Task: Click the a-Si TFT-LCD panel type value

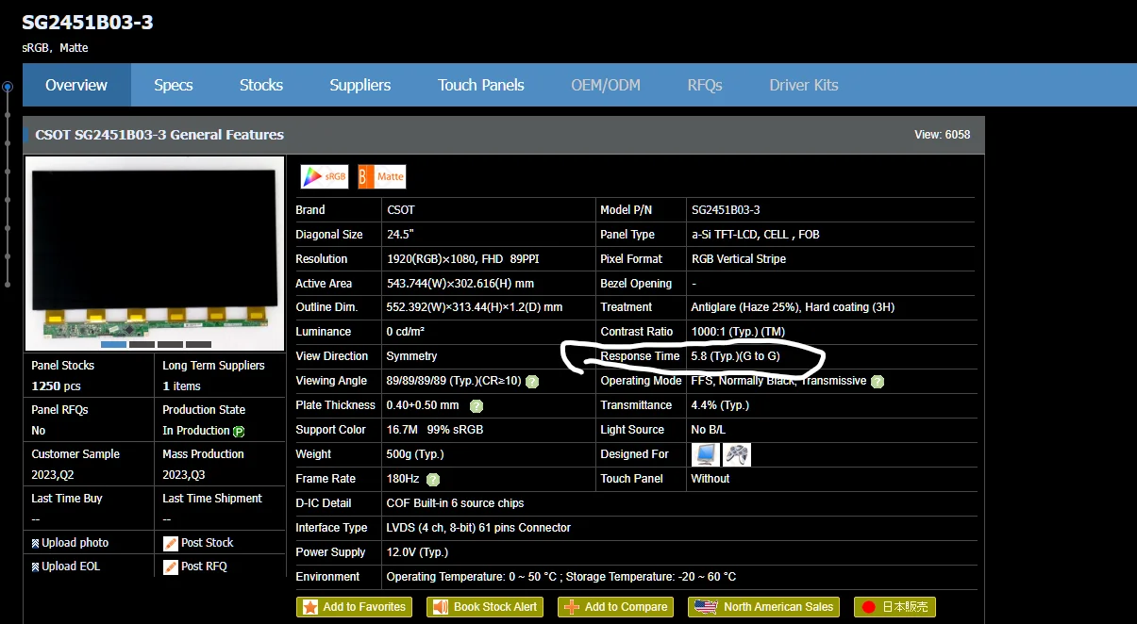Action: click(756, 235)
